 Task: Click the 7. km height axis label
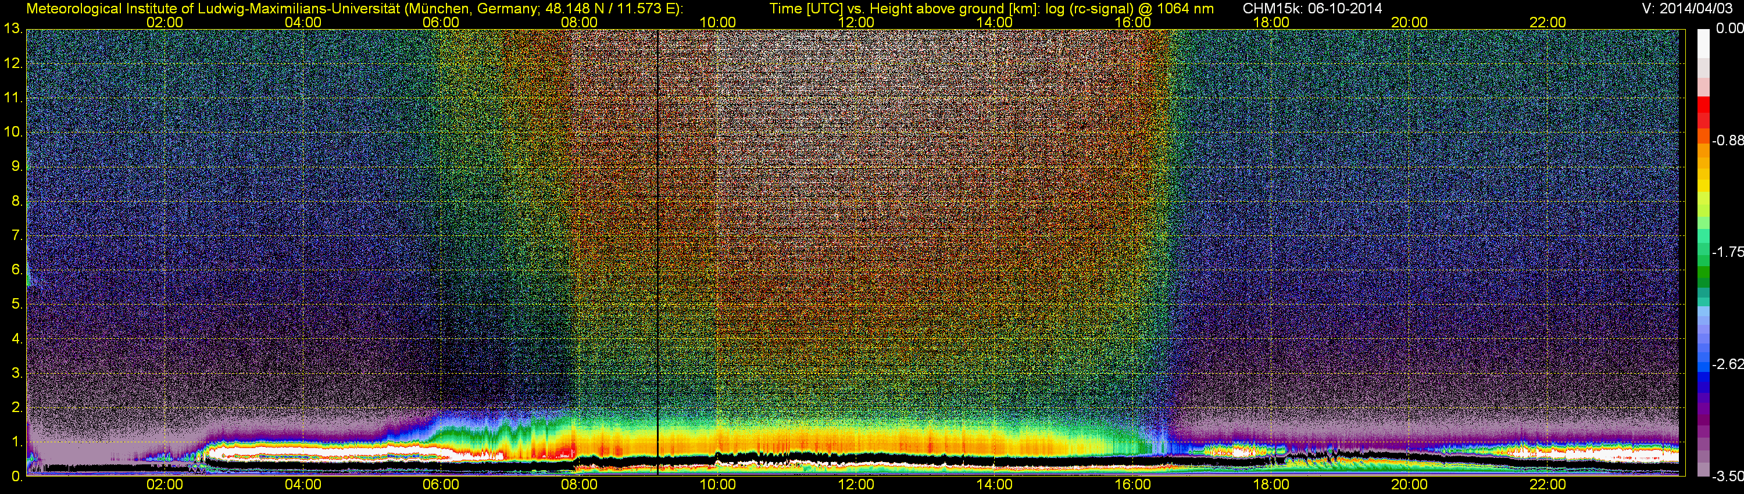[x=17, y=235]
